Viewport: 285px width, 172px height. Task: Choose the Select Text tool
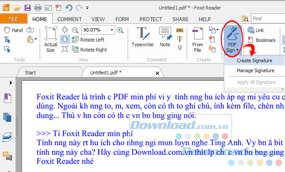click(x=7, y=39)
